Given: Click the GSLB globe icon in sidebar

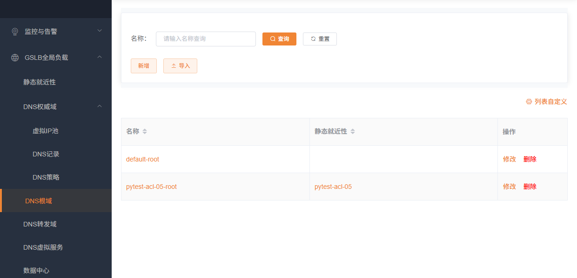Looking at the screenshot, I should (x=15, y=58).
